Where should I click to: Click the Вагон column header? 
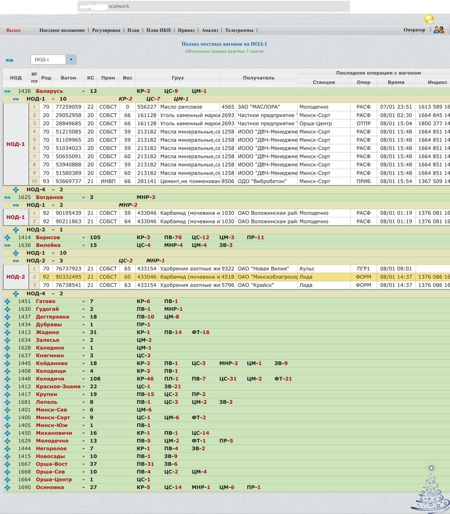[68, 78]
